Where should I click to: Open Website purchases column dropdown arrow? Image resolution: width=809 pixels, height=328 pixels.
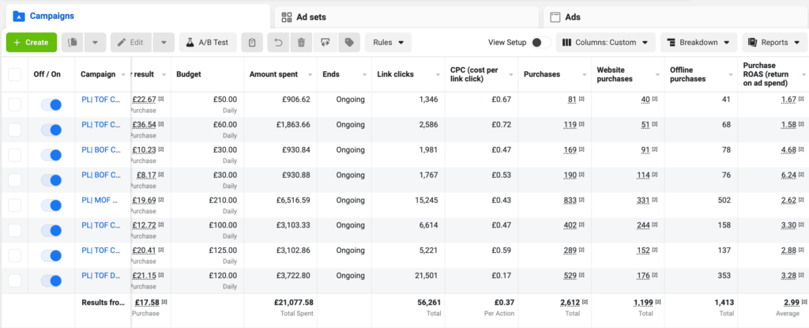657,75
